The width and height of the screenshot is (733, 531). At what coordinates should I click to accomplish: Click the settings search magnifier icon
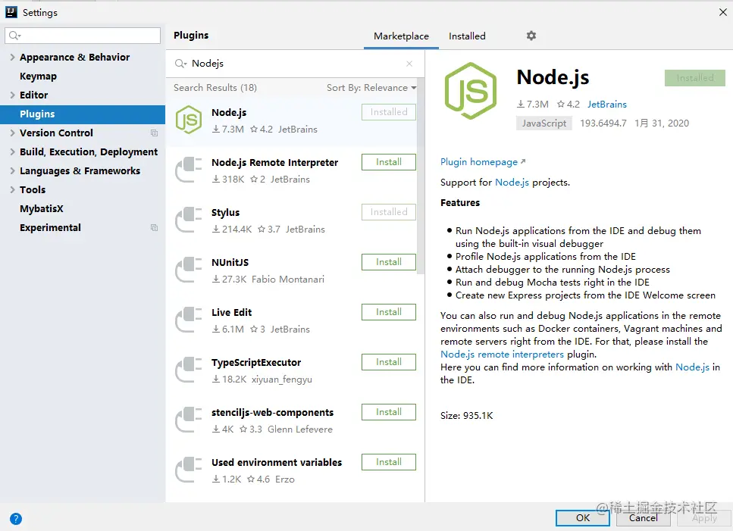pyautogui.click(x=15, y=36)
